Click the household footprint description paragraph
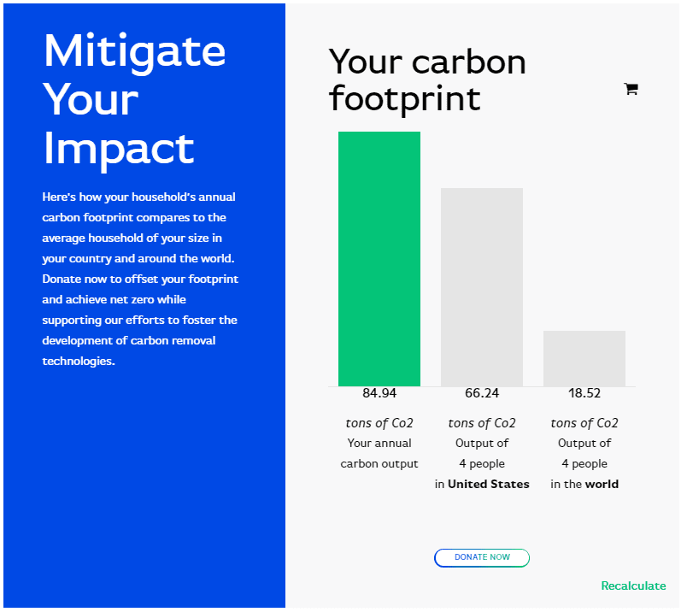This screenshot has height=612, width=687. 140,279
